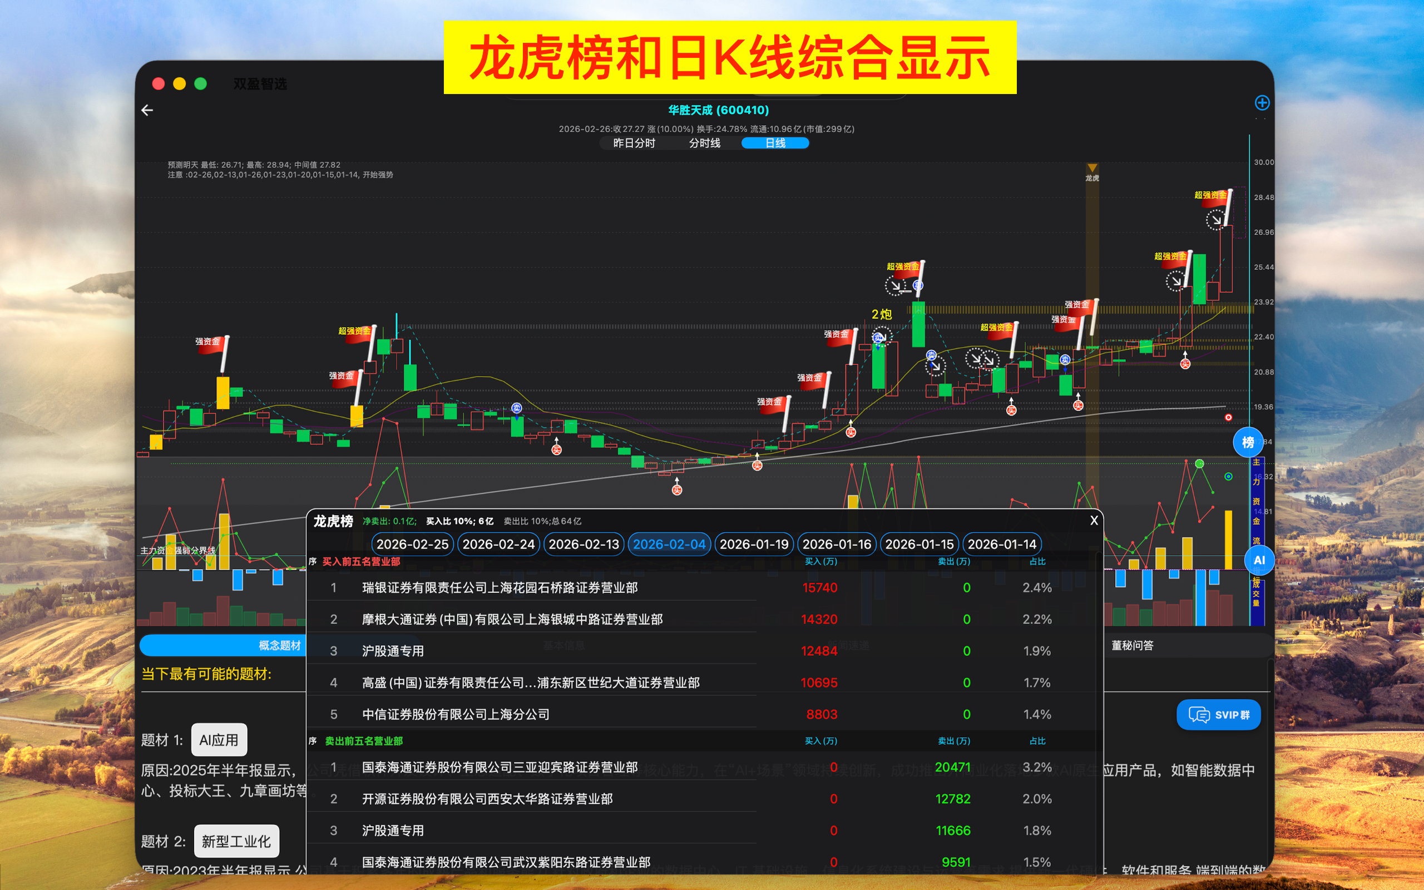Click the 卖出比 10%;总64亿 summary

click(x=542, y=521)
